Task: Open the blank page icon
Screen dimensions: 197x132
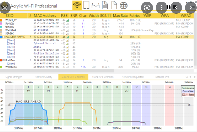Action: (x=114, y=5)
